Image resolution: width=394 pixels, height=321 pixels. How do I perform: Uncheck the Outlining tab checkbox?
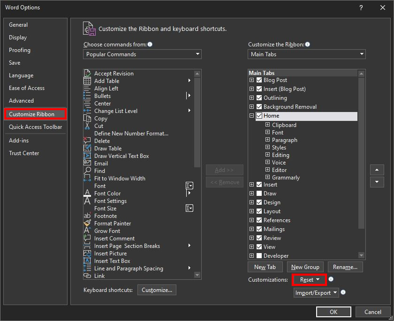(259, 98)
